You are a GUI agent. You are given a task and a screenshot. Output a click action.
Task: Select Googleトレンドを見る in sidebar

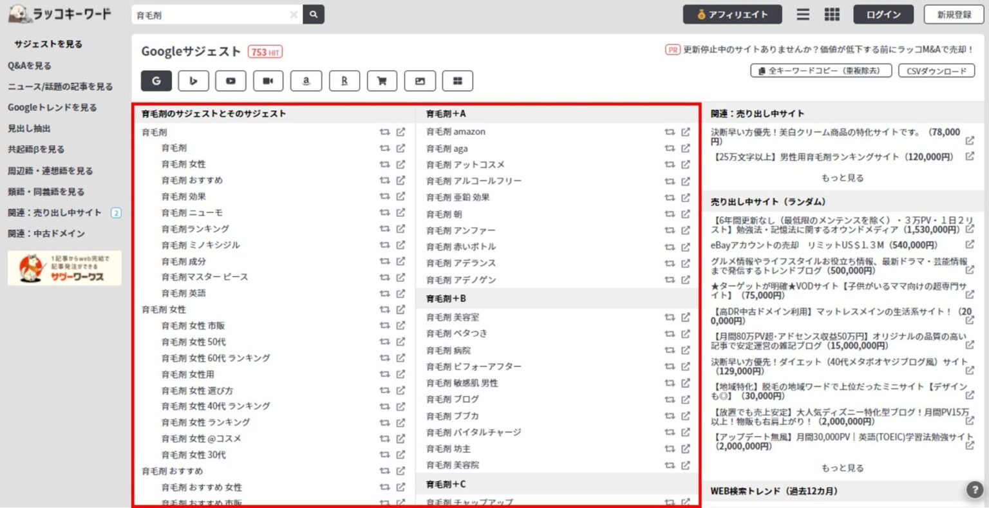[52, 108]
